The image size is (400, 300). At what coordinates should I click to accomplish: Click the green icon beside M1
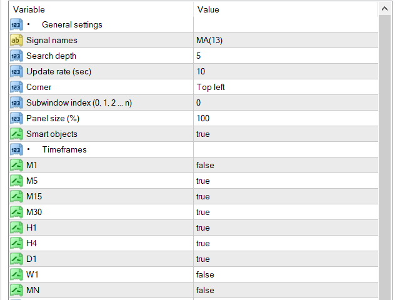pyautogui.click(x=16, y=165)
